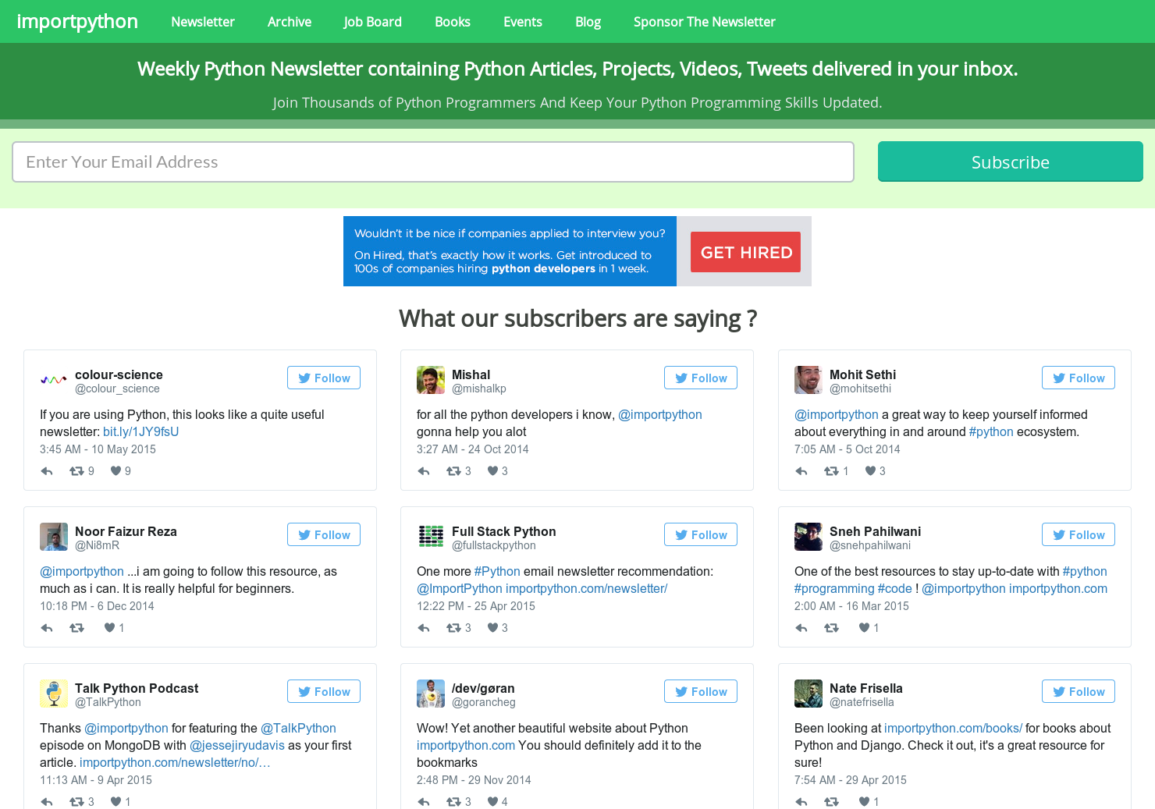Click the retweet icon on Full Stack Python tweet
The height and width of the screenshot is (809, 1155).
pyautogui.click(x=453, y=627)
